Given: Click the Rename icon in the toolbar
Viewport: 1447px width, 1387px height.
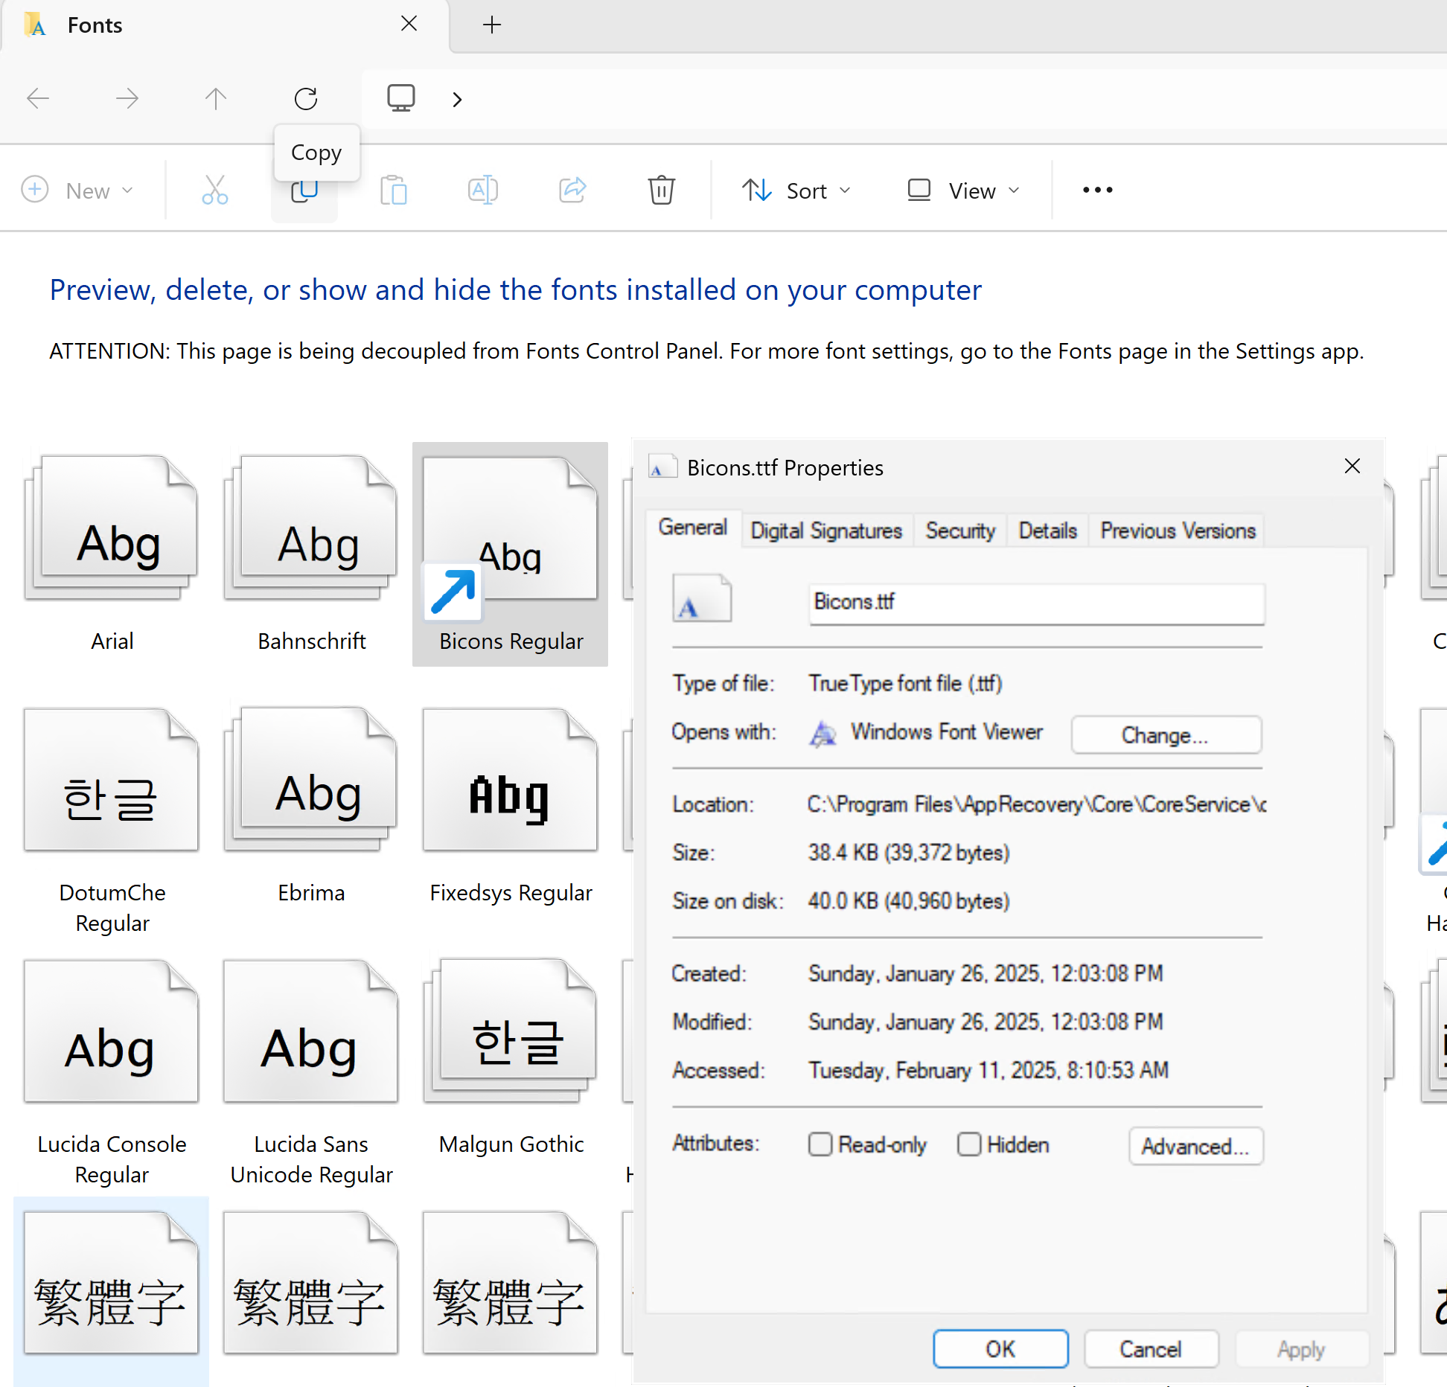Looking at the screenshot, I should pyautogui.click(x=482, y=190).
